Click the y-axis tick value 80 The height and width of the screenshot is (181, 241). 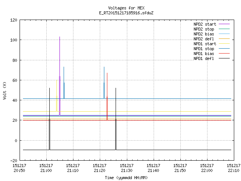point(15,60)
